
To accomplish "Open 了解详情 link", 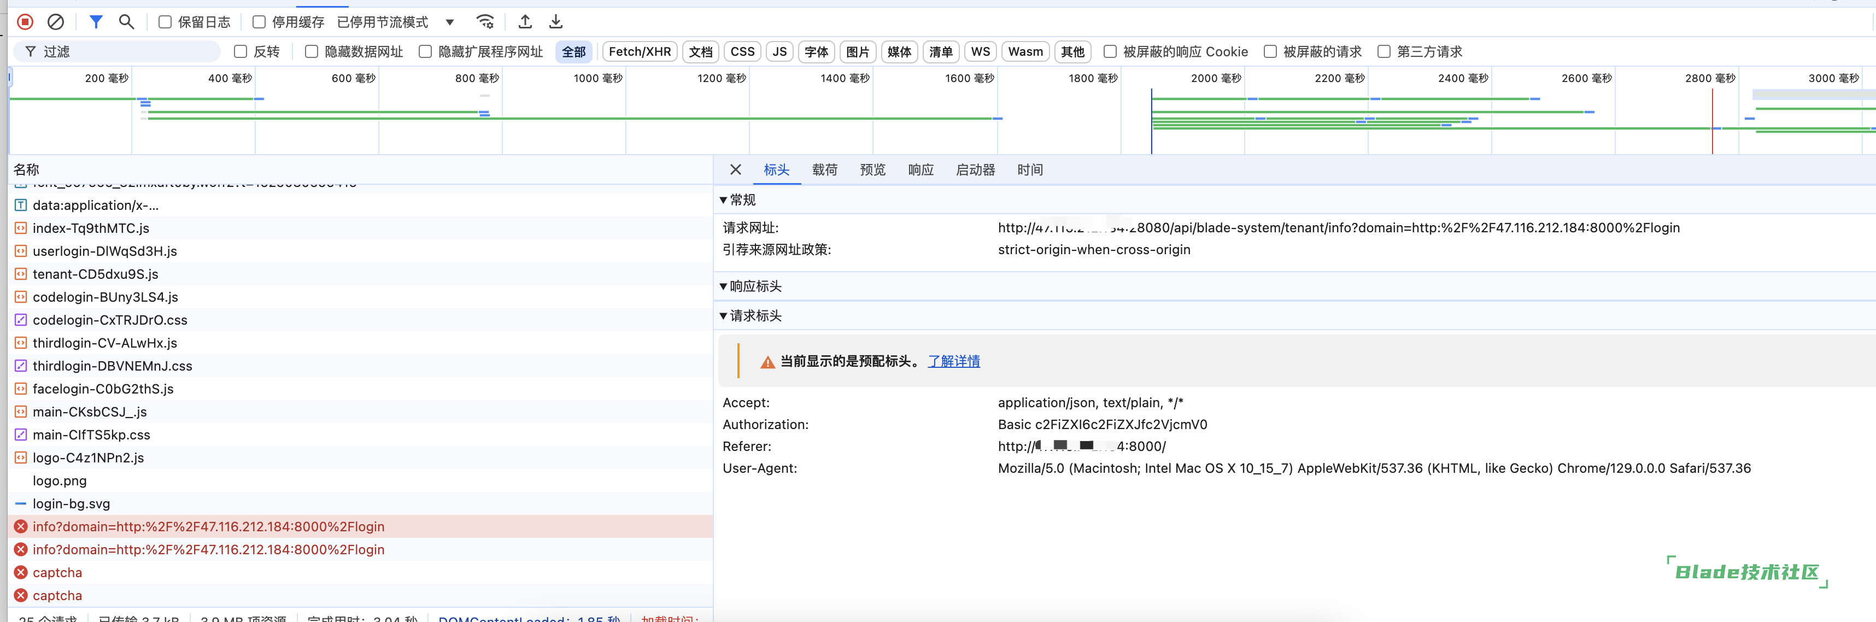I will point(954,361).
